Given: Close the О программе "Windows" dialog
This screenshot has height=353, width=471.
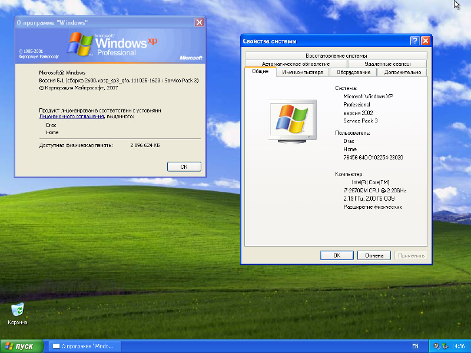Looking at the screenshot, I should click(x=199, y=22).
